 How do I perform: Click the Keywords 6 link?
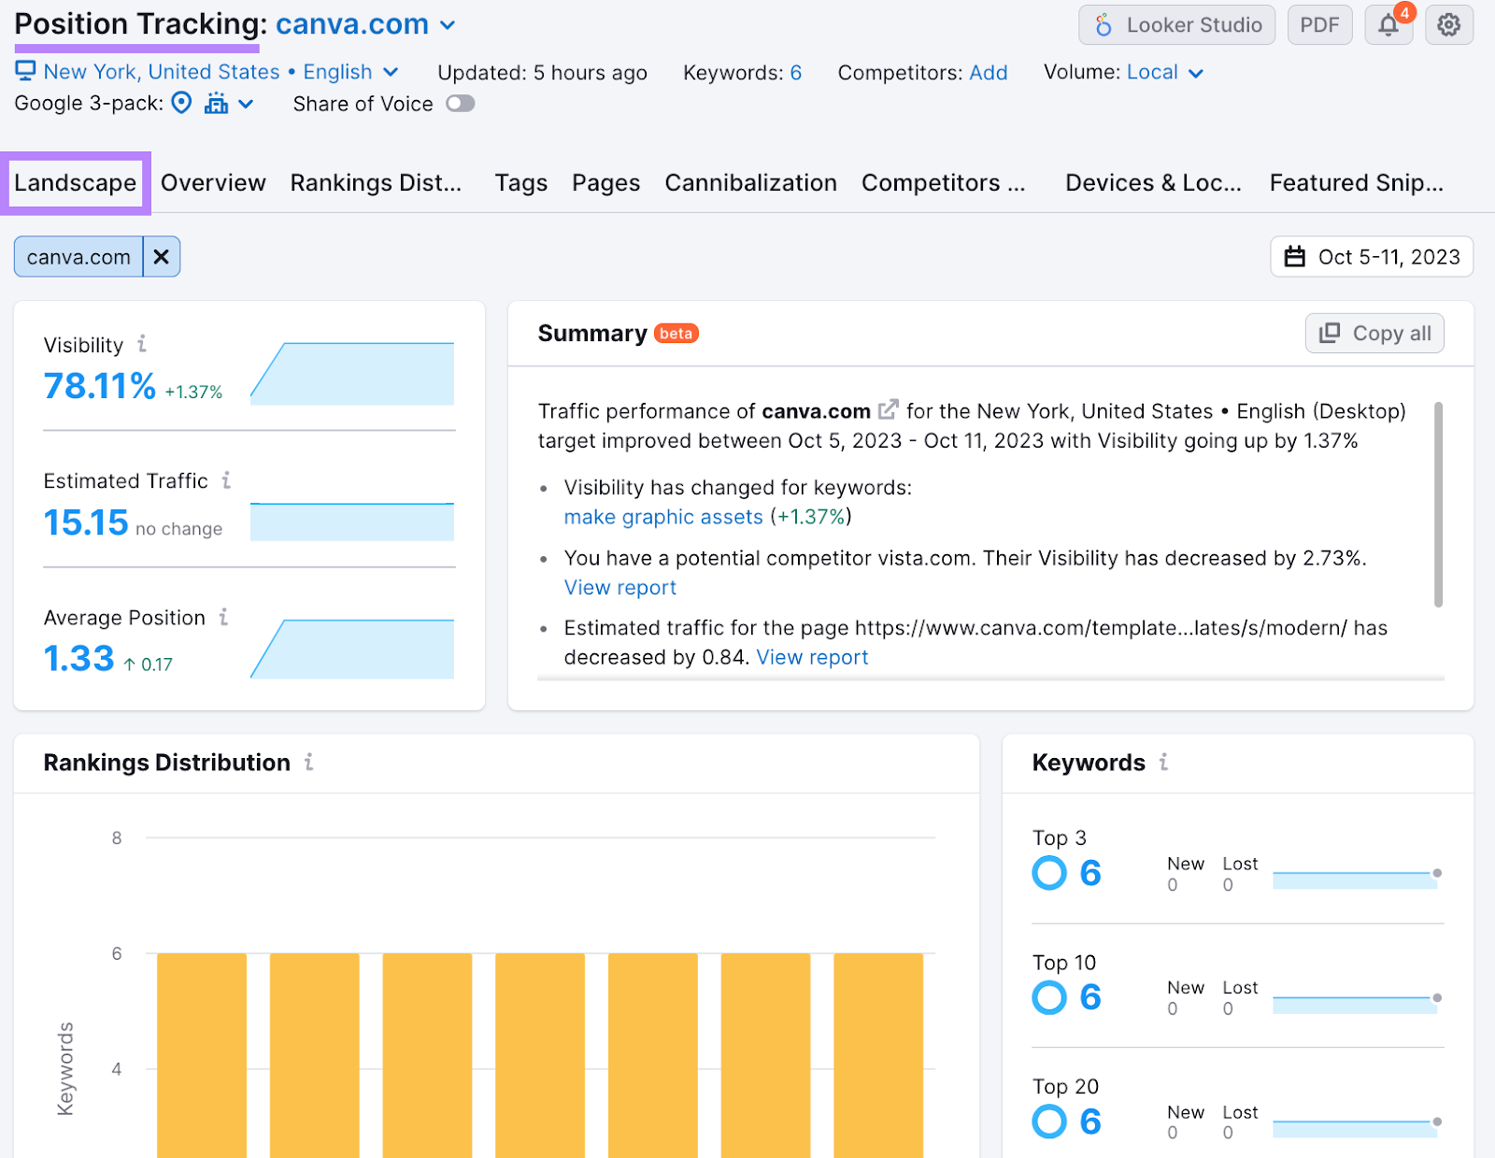pos(796,72)
